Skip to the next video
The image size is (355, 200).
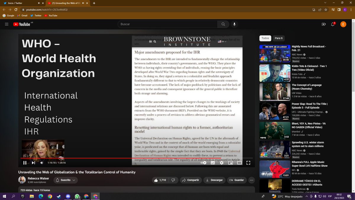click(33, 162)
